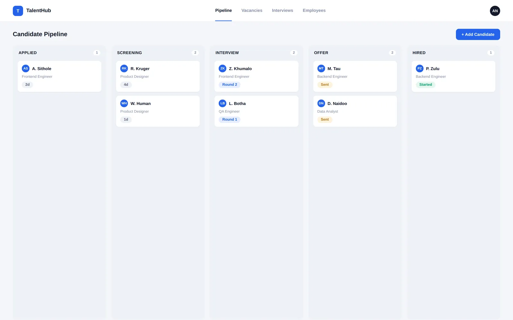Click the Round 2 badge on Z. Khumalo

pyautogui.click(x=230, y=85)
